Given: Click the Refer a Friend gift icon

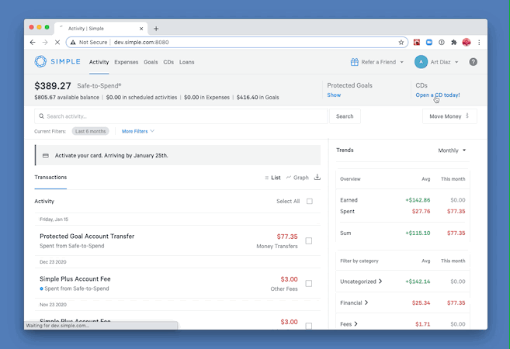Looking at the screenshot, I should (x=354, y=62).
